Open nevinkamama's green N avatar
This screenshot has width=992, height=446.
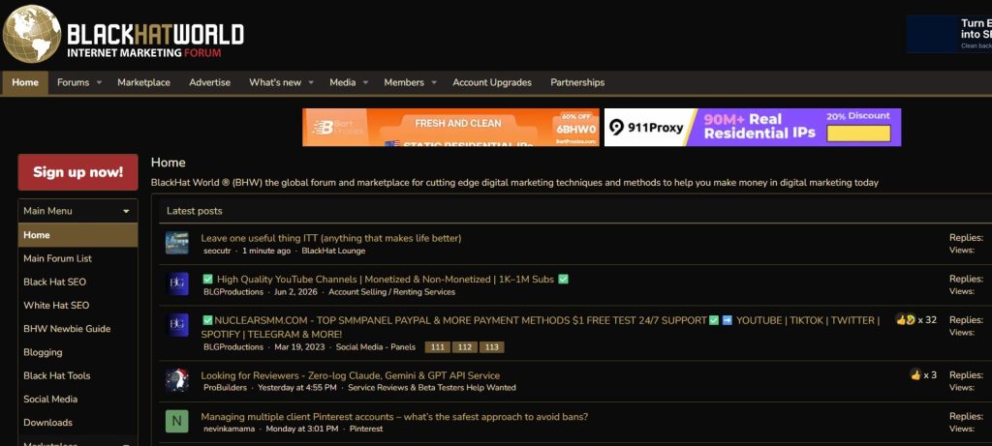(177, 422)
